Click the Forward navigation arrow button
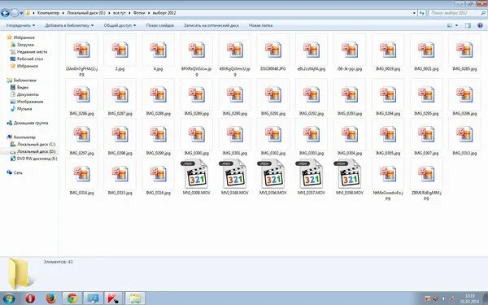The width and height of the screenshot is (488, 305). 15,13
